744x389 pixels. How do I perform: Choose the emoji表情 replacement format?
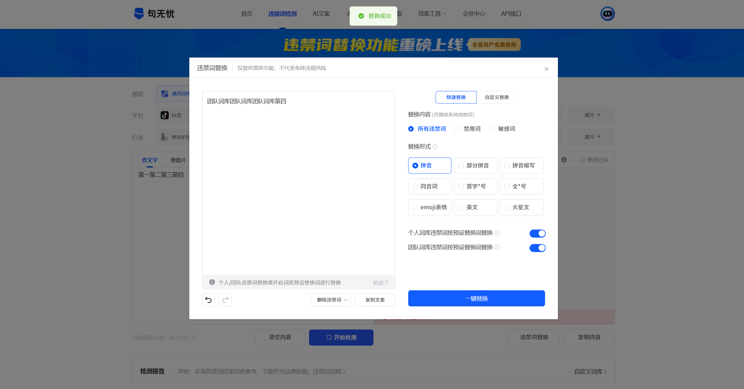429,207
